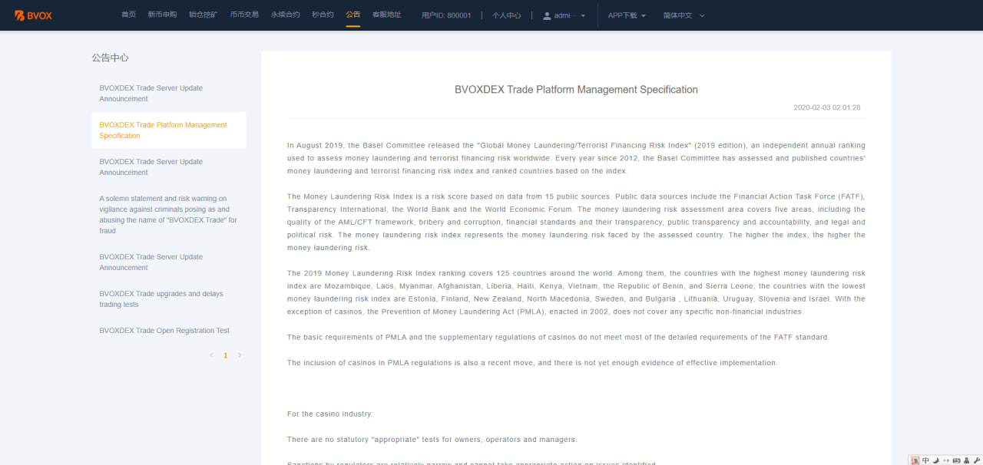Click the 公告中心 sidebar heading

110,58
